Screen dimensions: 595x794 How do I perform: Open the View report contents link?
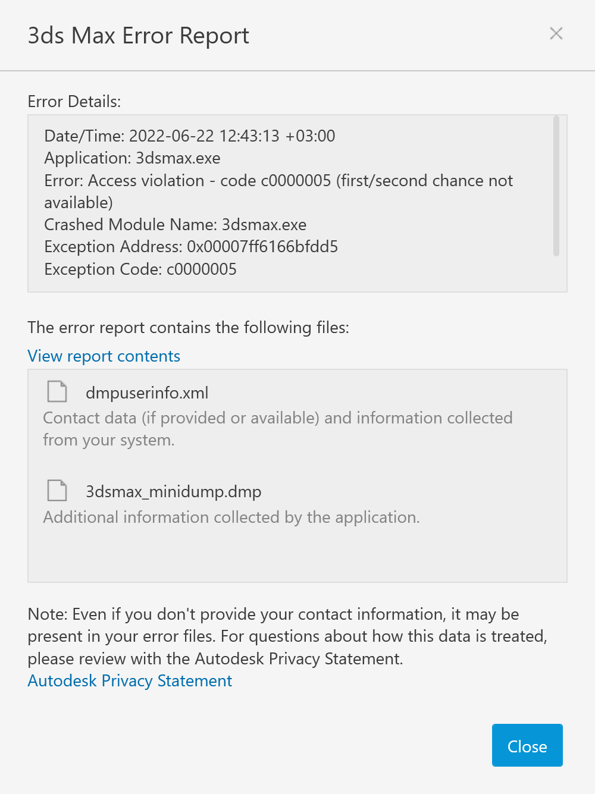click(x=104, y=356)
